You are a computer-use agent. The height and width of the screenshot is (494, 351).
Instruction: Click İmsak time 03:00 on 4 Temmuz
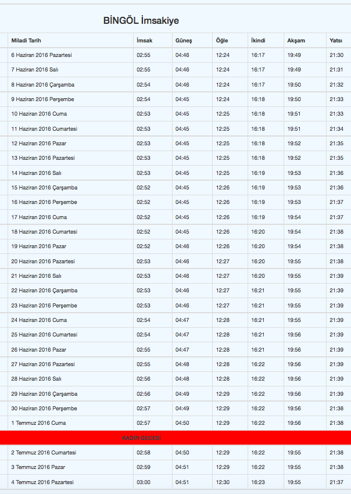tap(143, 482)
